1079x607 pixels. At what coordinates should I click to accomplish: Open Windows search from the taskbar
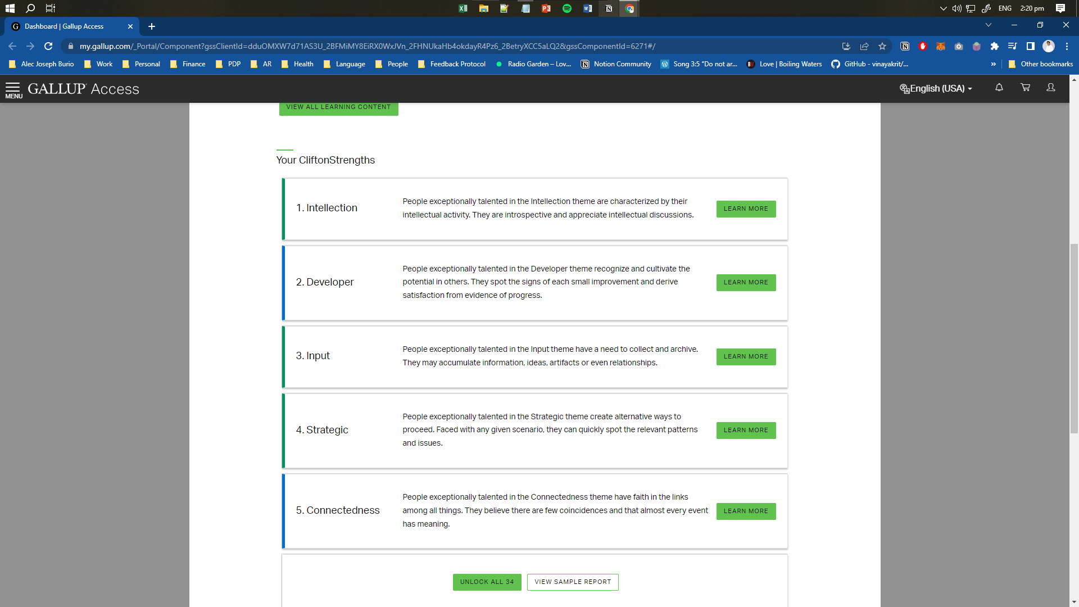(x=30, y=8)
